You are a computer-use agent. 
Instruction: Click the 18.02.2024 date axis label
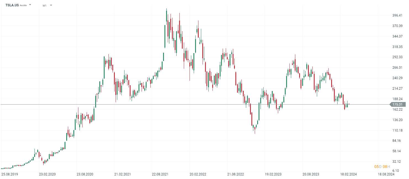pyautogui.click(x=348, y=174)
